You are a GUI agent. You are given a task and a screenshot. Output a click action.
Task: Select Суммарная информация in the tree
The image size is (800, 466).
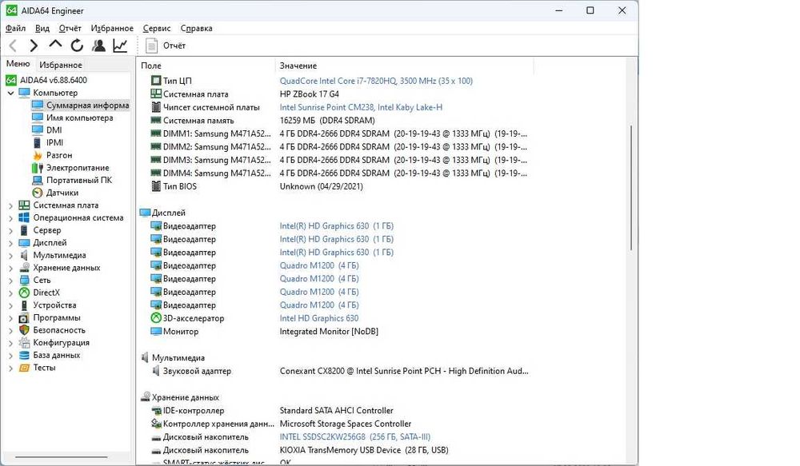tap(80, 105)
